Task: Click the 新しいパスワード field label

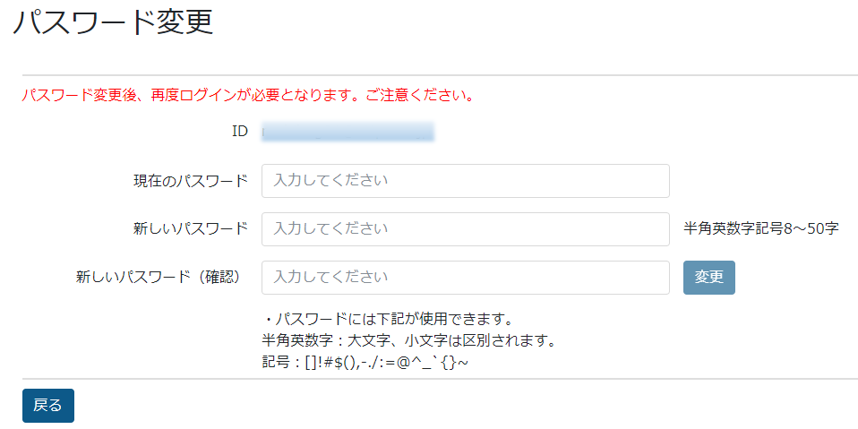Action: [190, 229]
